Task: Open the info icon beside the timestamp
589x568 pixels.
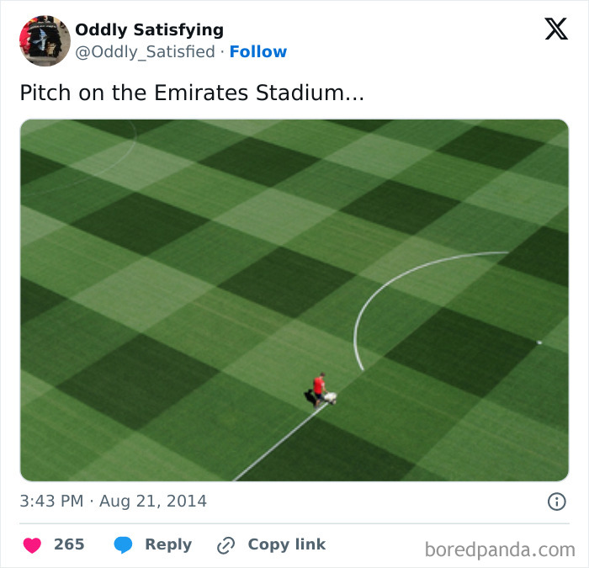Action: tap(556, 502)
